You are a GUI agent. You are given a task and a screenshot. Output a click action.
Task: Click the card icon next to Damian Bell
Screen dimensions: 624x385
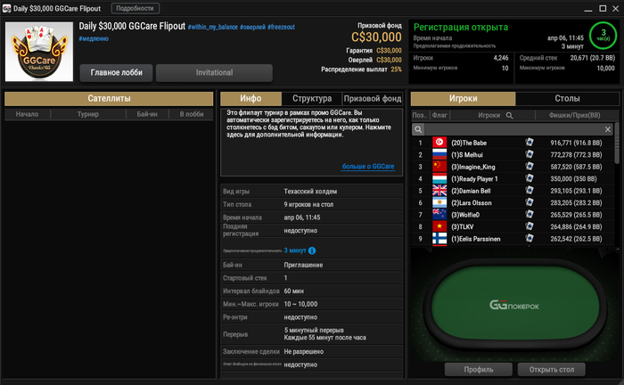tap(530, 191)
